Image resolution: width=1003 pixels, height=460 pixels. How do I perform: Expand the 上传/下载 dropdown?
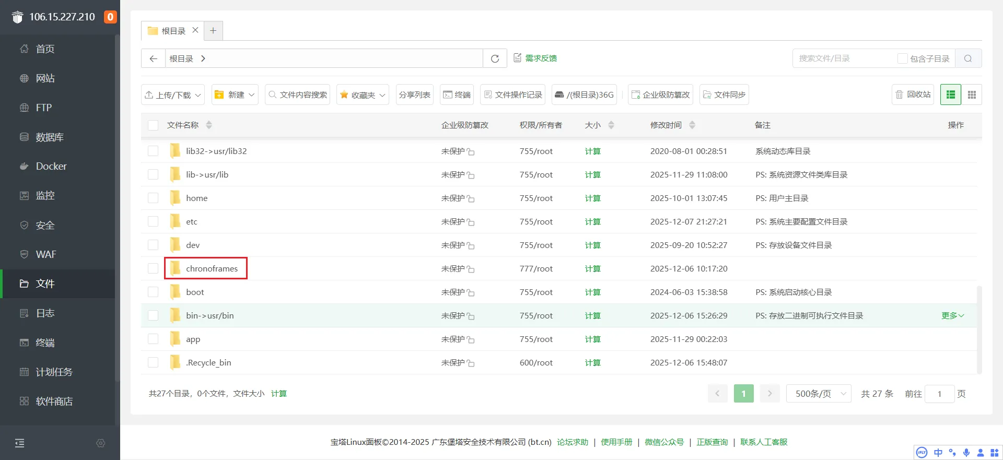click(x=173, y=95)
